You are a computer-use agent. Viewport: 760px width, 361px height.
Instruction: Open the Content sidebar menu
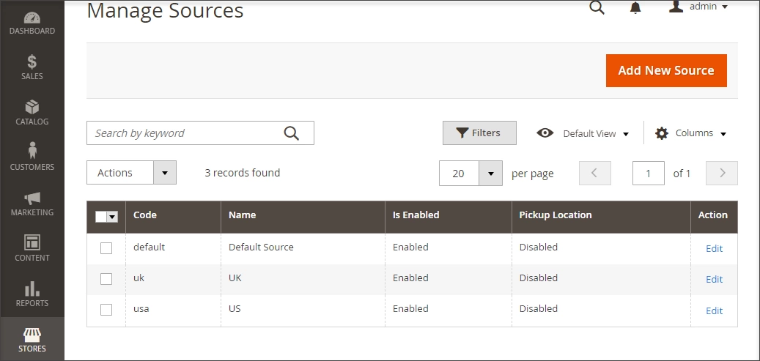point(32,248)
